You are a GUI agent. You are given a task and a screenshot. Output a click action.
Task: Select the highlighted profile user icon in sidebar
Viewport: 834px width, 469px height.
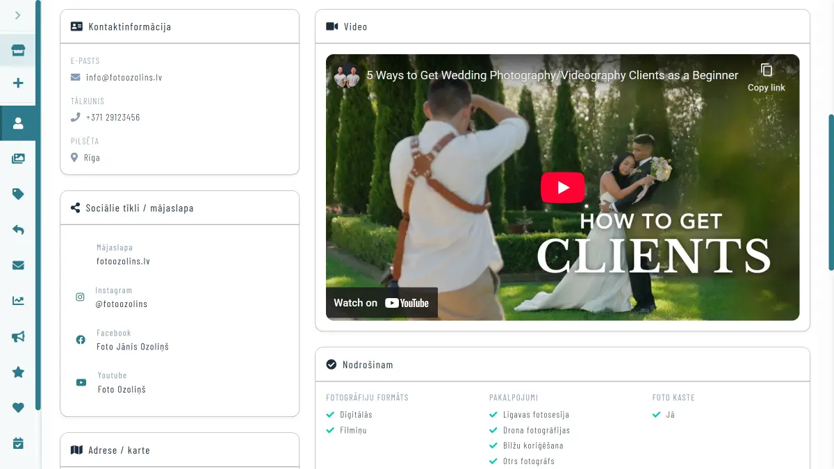18,124
